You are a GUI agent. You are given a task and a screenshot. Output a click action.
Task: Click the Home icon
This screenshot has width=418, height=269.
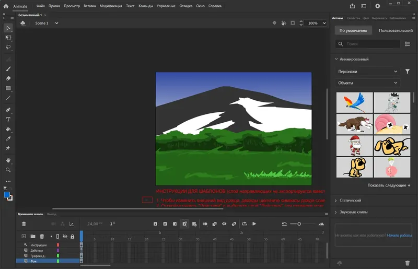[x=6, y=6]
